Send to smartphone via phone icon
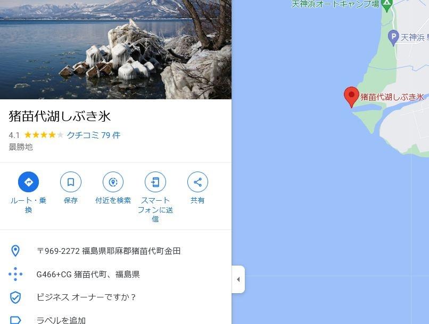 (155, 182)
